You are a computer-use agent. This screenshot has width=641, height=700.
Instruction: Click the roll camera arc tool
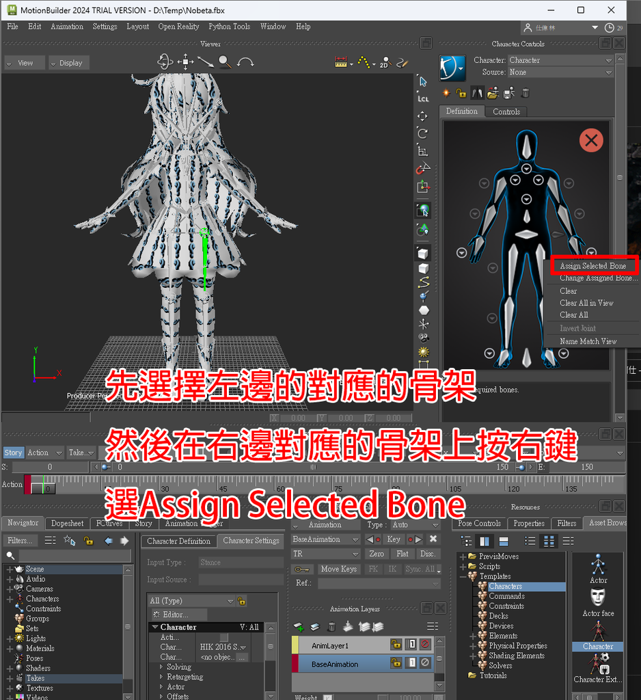pos(245,62)
